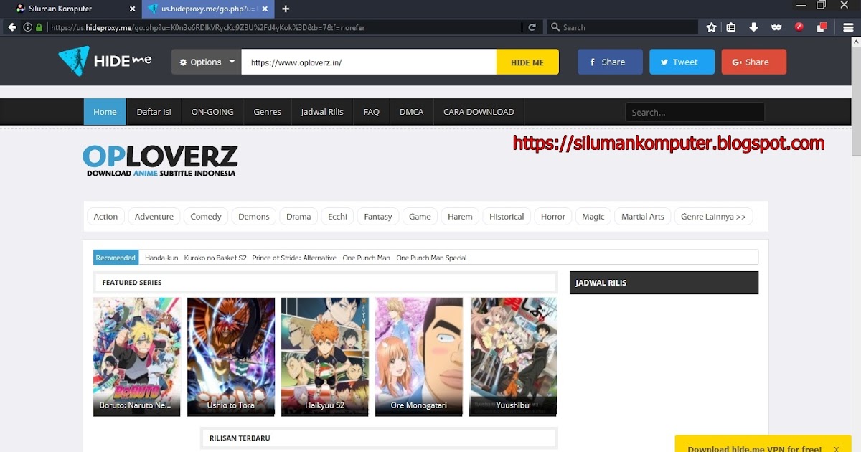The width and height of the screenshot is (861, 452).
Task: Click the hide.me logo
Action: [x=105, y=62]
